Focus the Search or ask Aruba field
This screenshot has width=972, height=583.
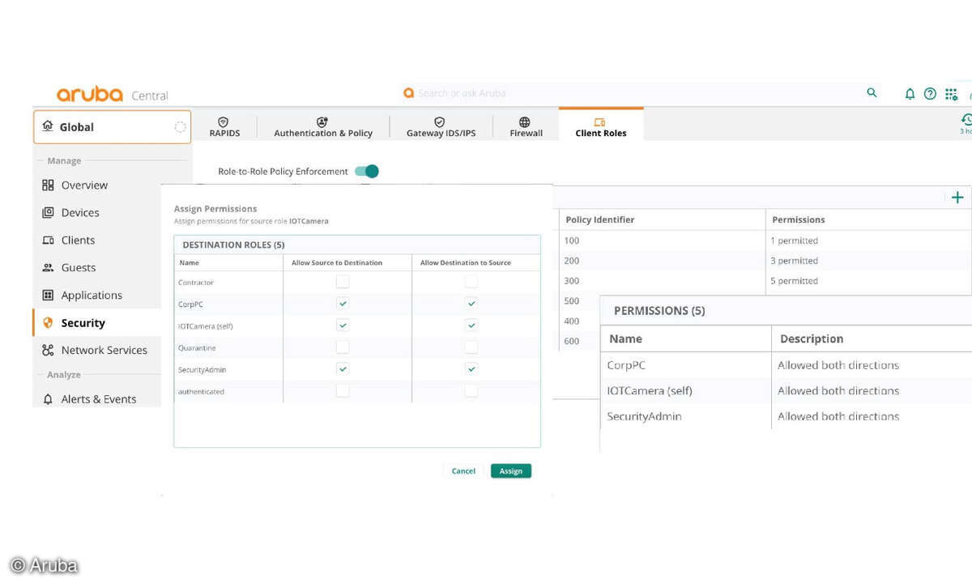pyautogui.click(x=632, y=93)
